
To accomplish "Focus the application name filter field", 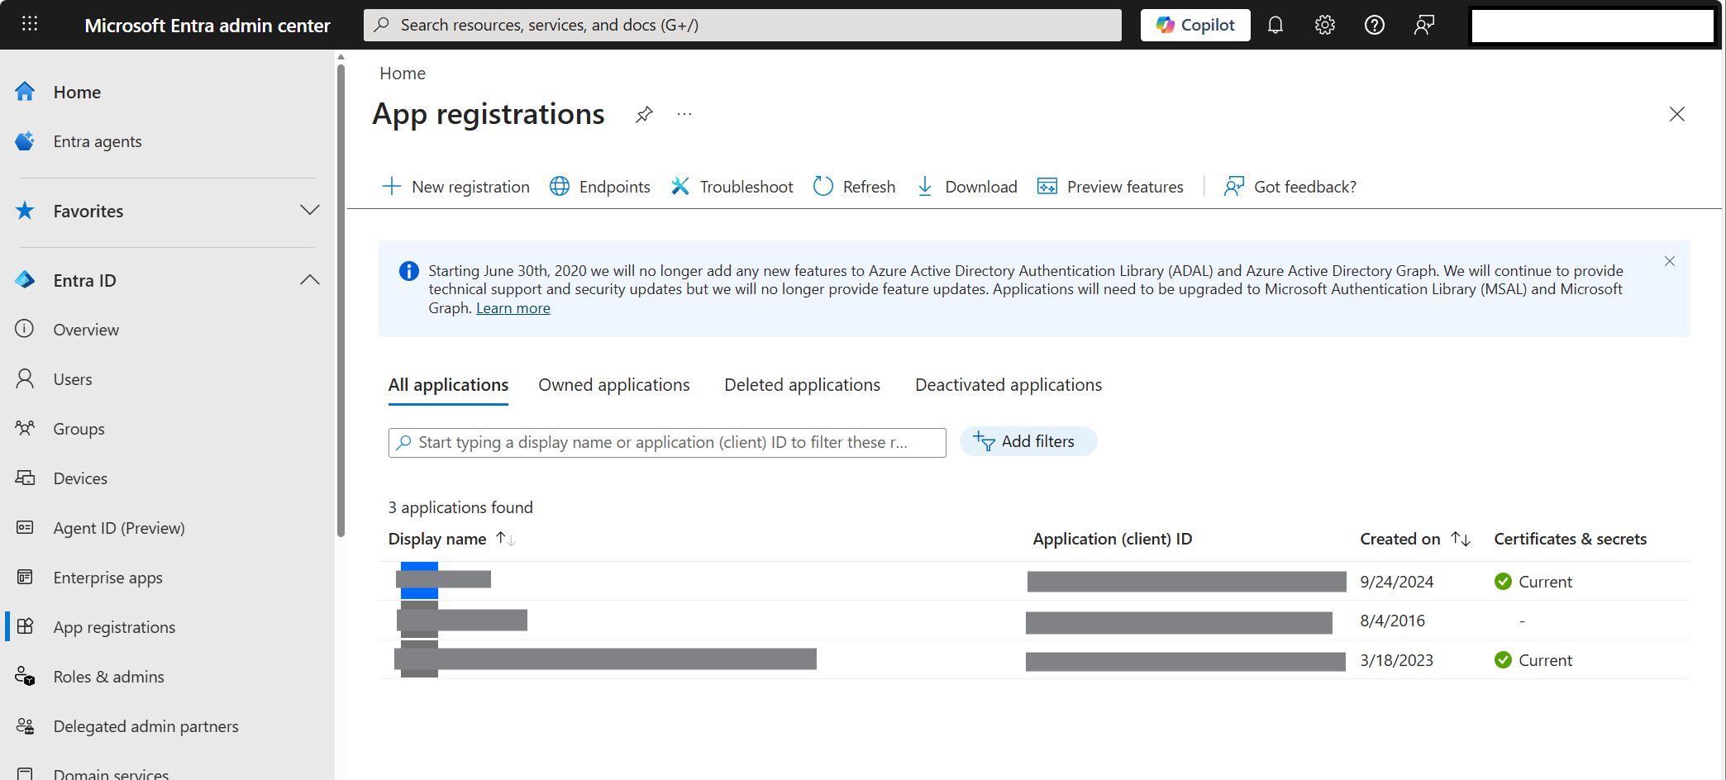I will (x=666, y=443).
